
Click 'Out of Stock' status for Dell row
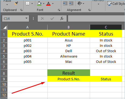(106, 51)
